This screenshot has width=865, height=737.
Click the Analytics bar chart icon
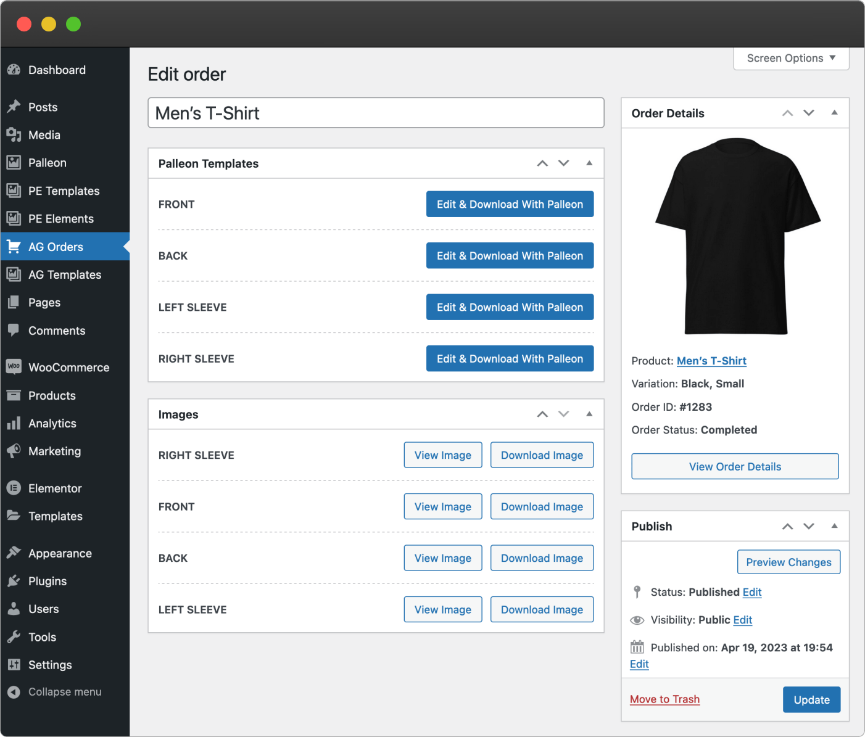pos(14,423)
